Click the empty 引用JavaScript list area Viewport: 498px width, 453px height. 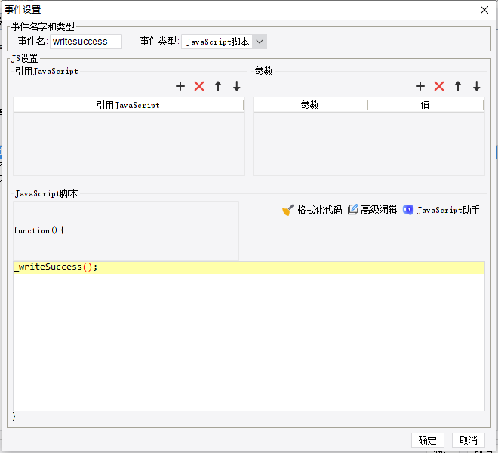click(128, 143)
